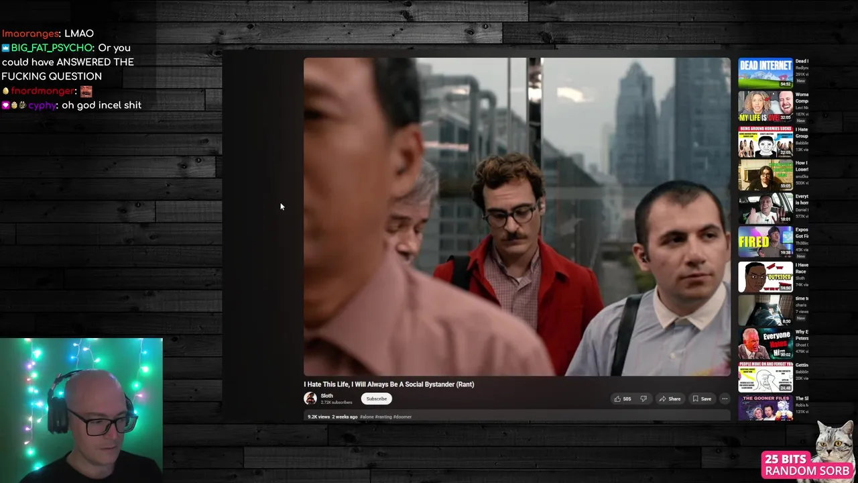Open the 55:05 long suggested video
Image resolution: width=858 pixels, height=483 pixels.
(765, 175)
